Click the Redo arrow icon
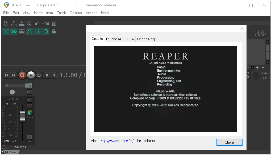 point(46,23)
